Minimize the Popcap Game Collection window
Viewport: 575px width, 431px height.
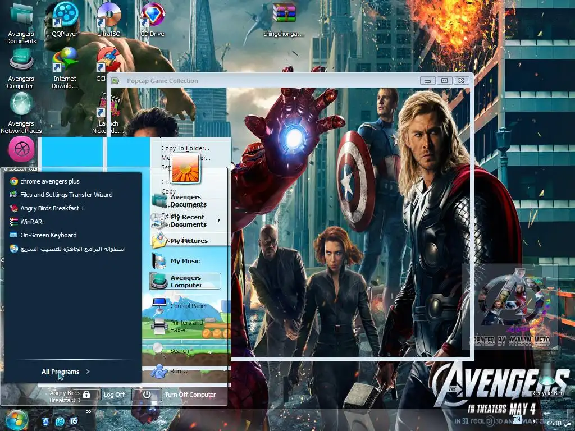427,81
